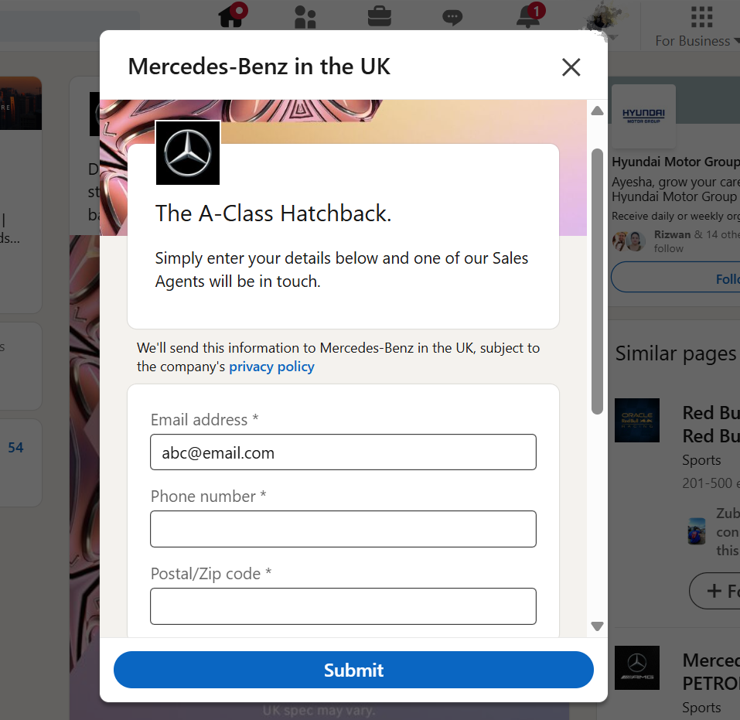Click into the Postal/Zip code field

pos(343,606)
